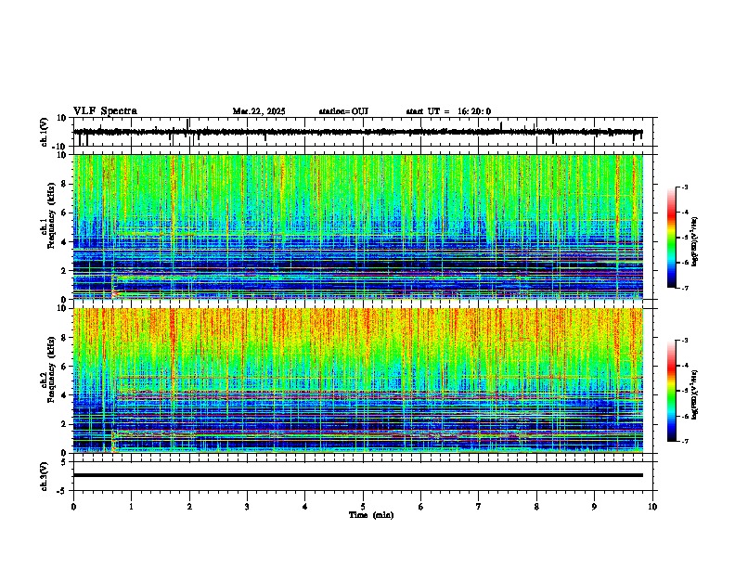Viewport: 735px width, 568px height.
Task: Click the ch.2 "Frequency (kHz)" axis label
Action: tap(51, 369)
